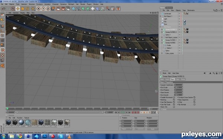
Task: Open Skype from the taskbar
Action: click(x=61, y=136)
